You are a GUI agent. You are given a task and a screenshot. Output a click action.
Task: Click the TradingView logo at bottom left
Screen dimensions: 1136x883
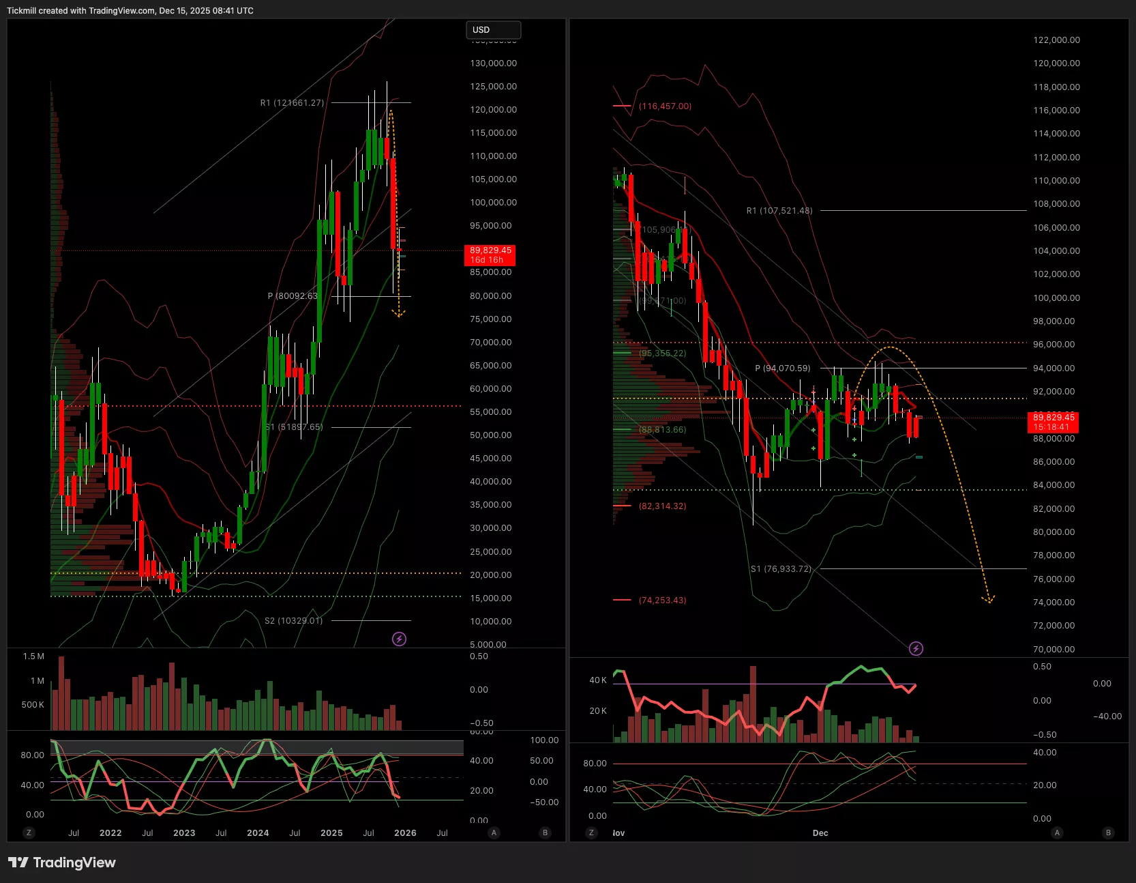point(62,863)
